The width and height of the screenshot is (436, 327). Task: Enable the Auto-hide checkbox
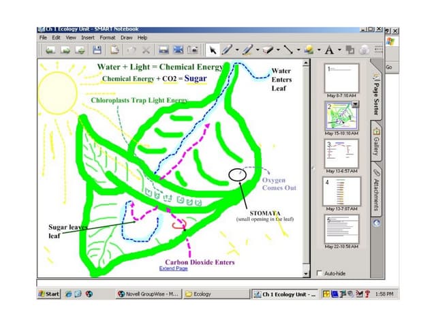[320, 273]
